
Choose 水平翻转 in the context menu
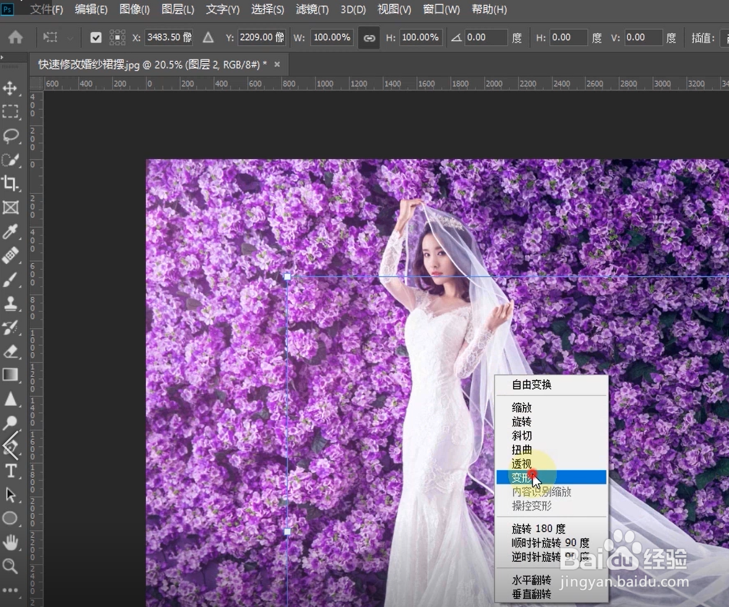pos(531,580)
